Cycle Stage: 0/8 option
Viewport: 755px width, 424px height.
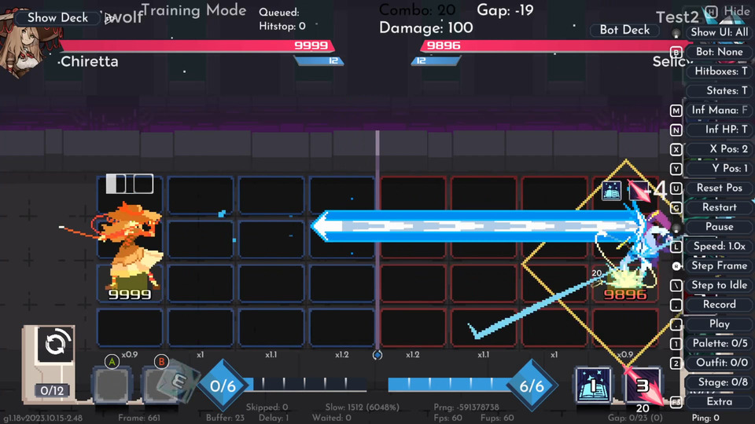720,382
